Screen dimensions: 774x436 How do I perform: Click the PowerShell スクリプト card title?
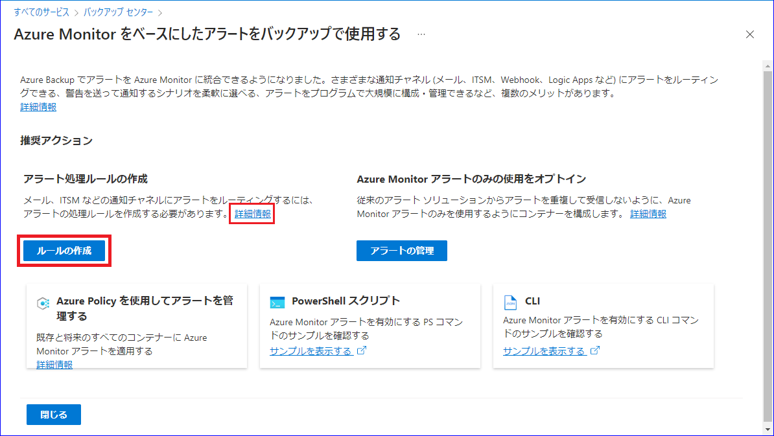coord(346,301)
